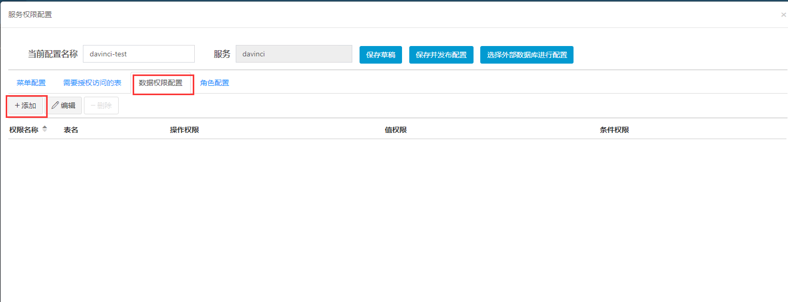The width and height of the screenshot is (788, 302).
Task: Click the 值权限 column header
Action: 396,130
